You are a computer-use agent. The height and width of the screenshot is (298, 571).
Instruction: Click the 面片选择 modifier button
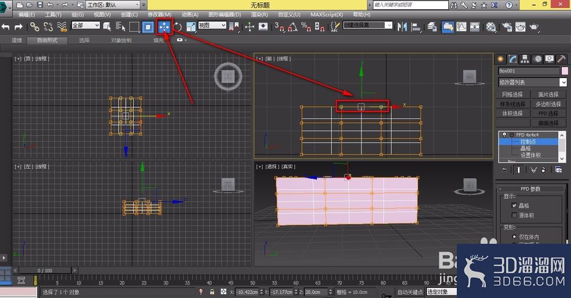[x=548, y=94]
